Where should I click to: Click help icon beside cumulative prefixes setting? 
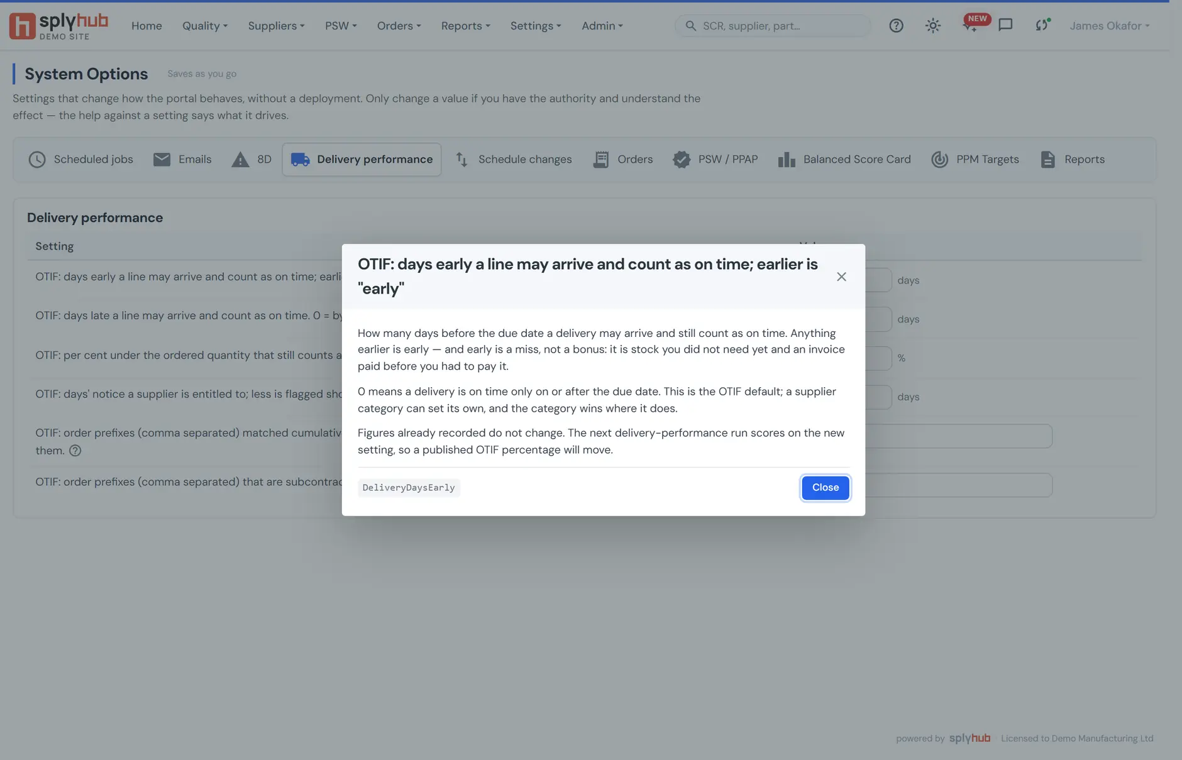75,451
